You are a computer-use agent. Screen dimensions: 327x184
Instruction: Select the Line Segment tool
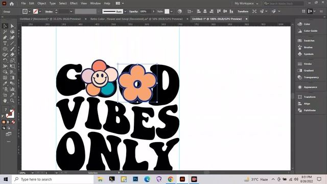(x=12, y=43)
